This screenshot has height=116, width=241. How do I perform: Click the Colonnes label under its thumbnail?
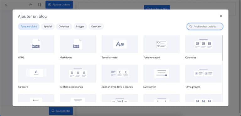(x=190, y=58)
